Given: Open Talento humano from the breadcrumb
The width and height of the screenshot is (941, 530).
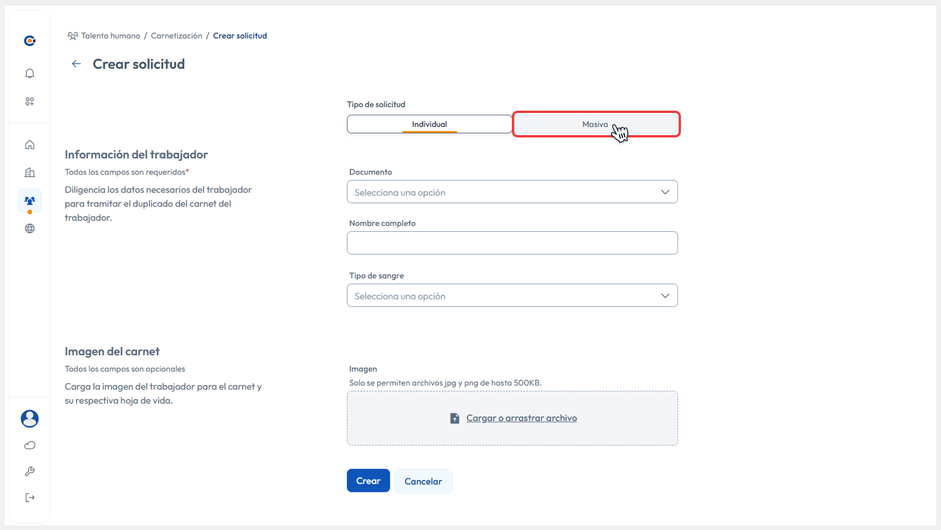Looking at the screenshot, I should pos(110,35).
